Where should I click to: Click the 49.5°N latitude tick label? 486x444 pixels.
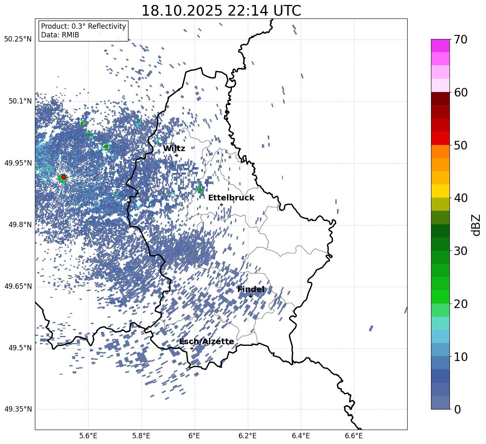pos(20,348)
